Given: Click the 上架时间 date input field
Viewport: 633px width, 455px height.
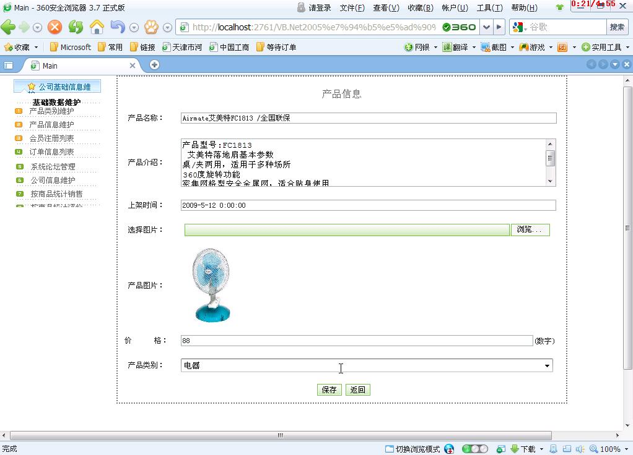Looking at the screenshot, I should coord(368,205).
